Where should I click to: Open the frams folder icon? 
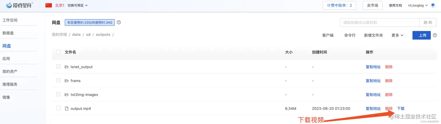point(66,81)
